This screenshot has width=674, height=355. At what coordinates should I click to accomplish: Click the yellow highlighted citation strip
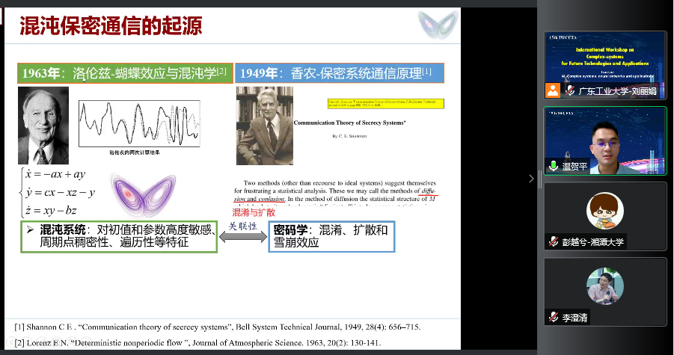point(385,103)
